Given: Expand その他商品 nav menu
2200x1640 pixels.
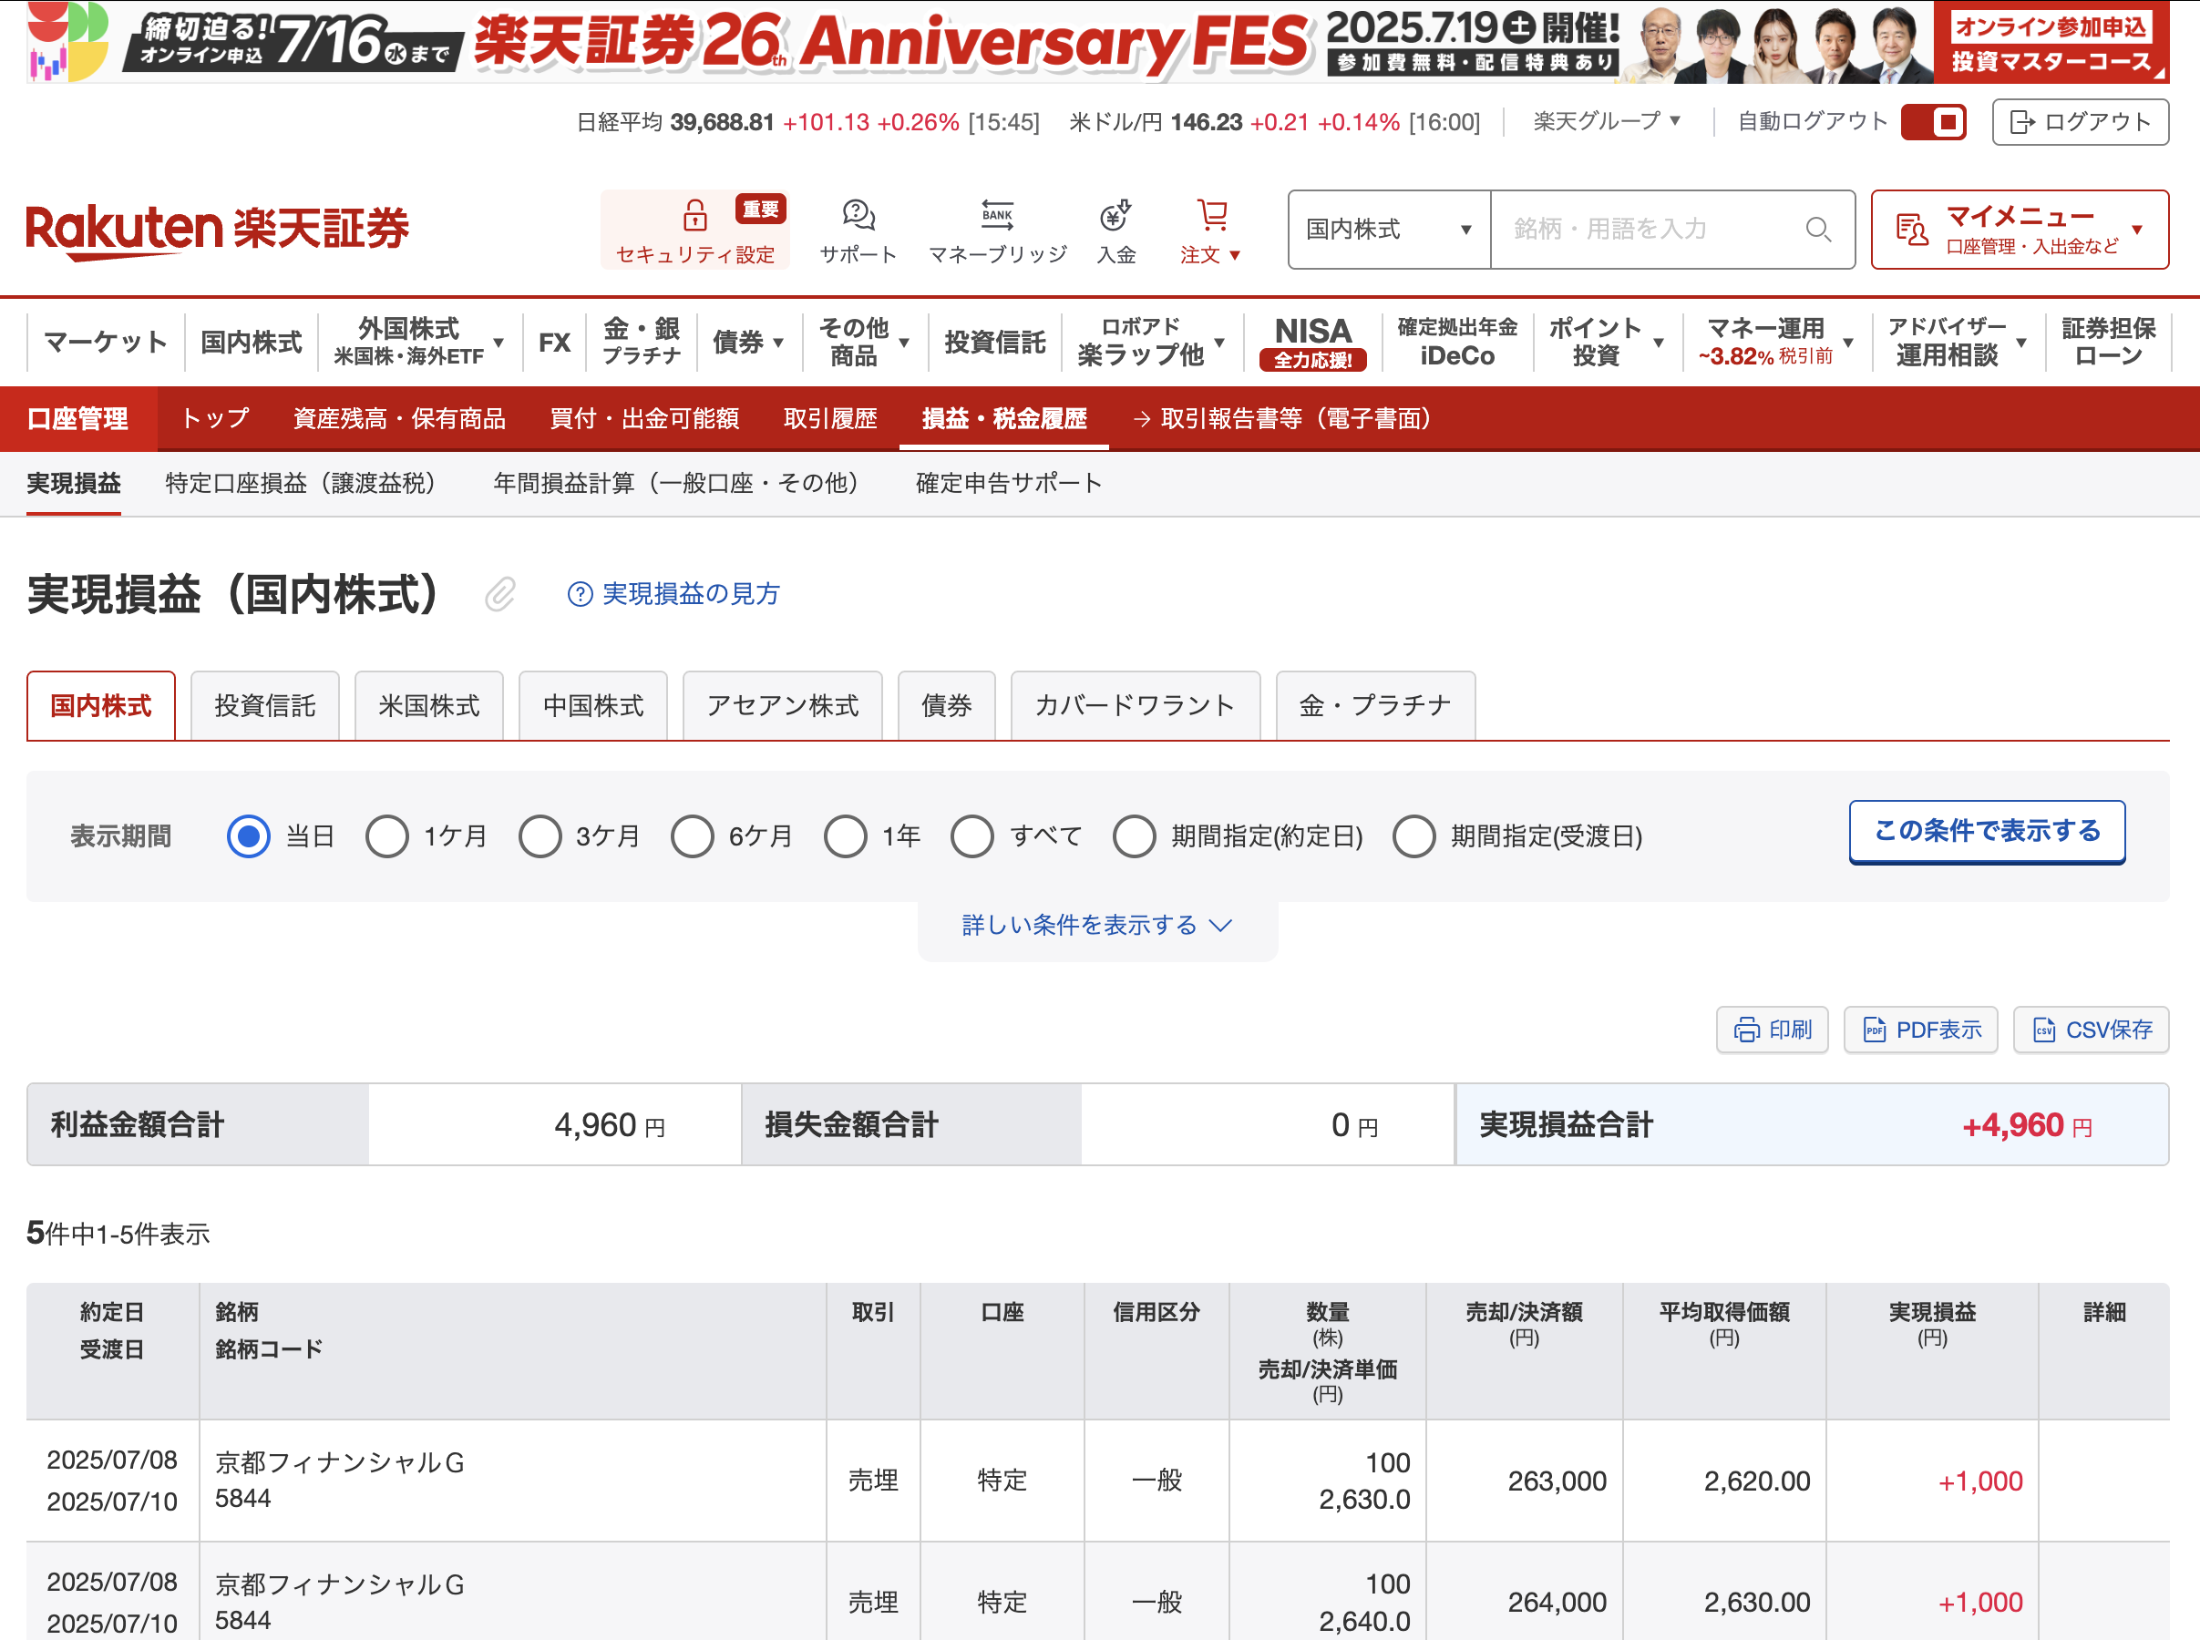Looking at the screenshot, I should tap(865, 342).
